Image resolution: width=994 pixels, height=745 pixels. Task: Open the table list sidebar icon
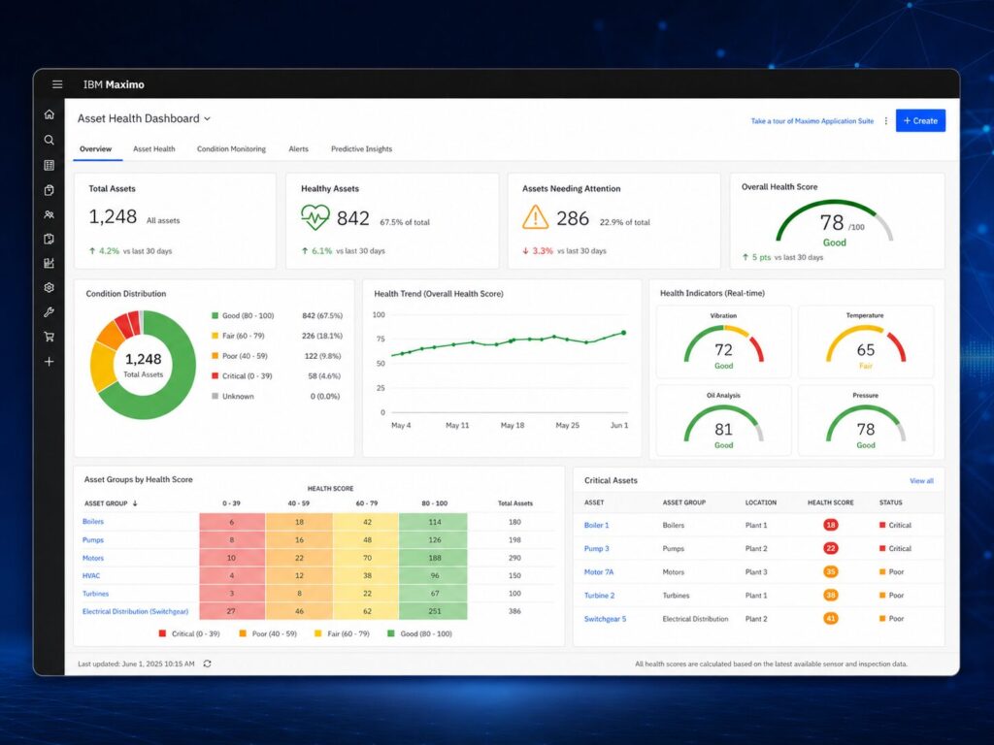(x=49, y=165)
